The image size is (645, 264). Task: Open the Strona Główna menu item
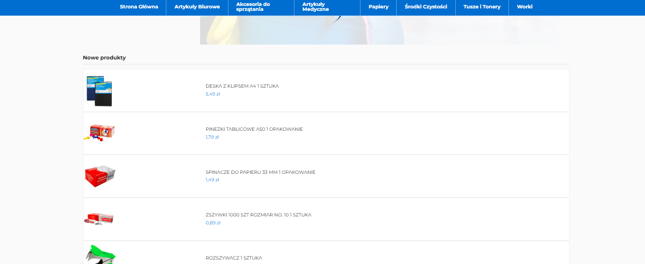pos(139,7)
